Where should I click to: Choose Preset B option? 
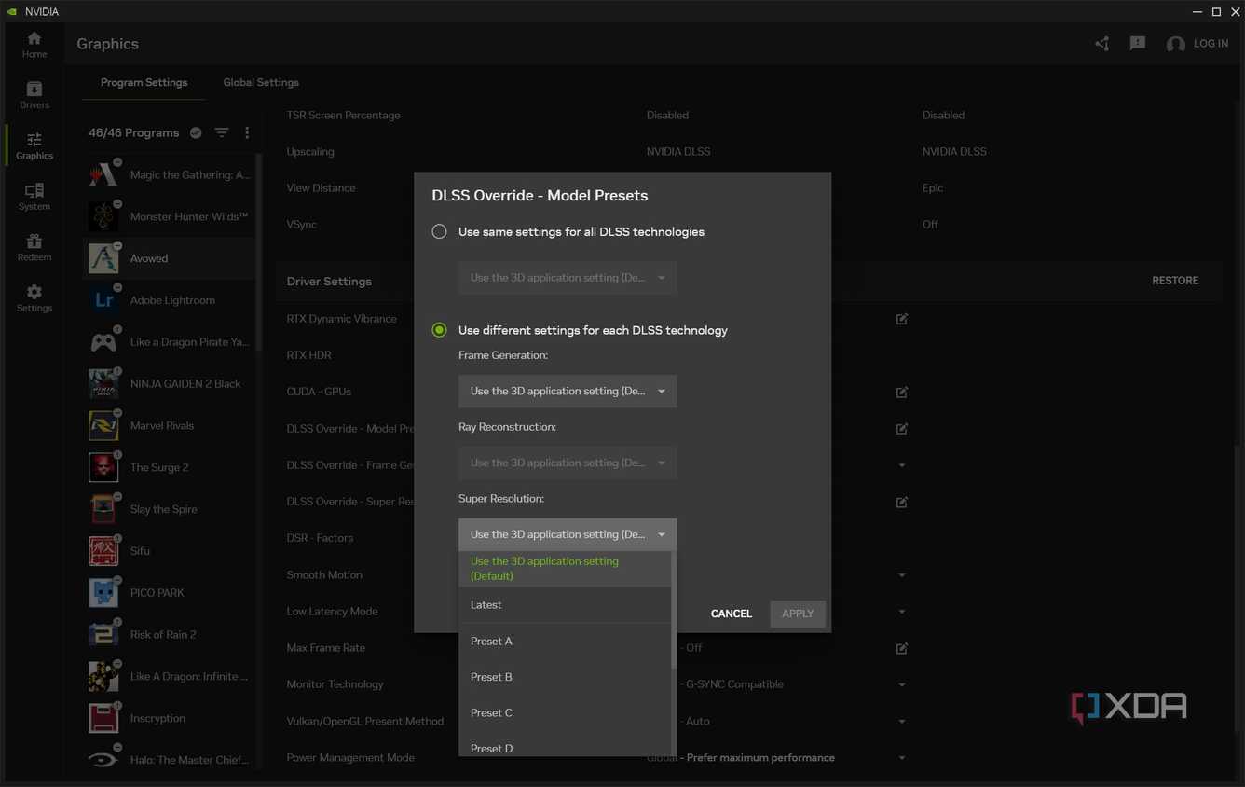(x=565, y=677)
